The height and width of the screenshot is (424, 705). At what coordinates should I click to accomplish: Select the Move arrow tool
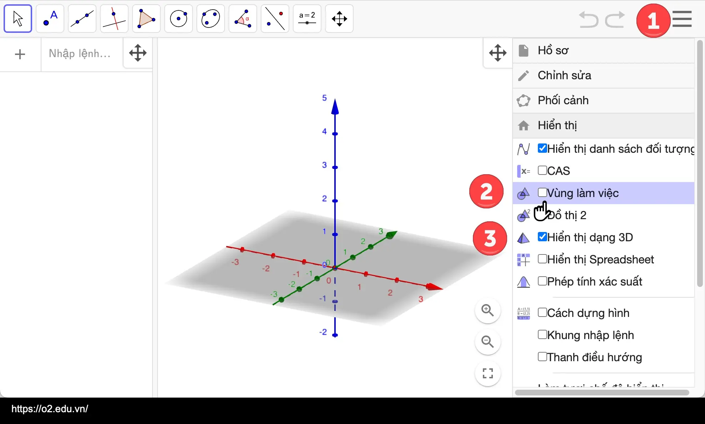(x=18, y=19)
